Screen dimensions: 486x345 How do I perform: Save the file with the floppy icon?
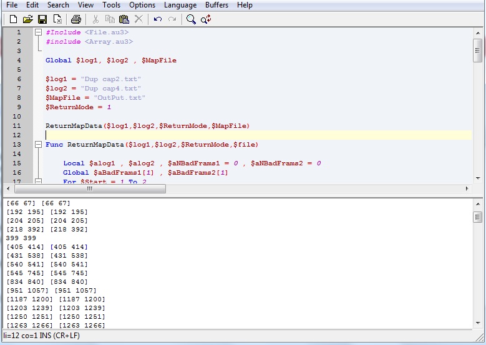coord(42,19)
